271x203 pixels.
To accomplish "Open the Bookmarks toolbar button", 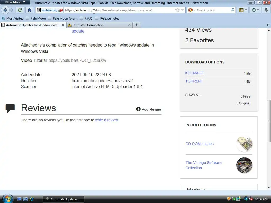I will [243, 10].
